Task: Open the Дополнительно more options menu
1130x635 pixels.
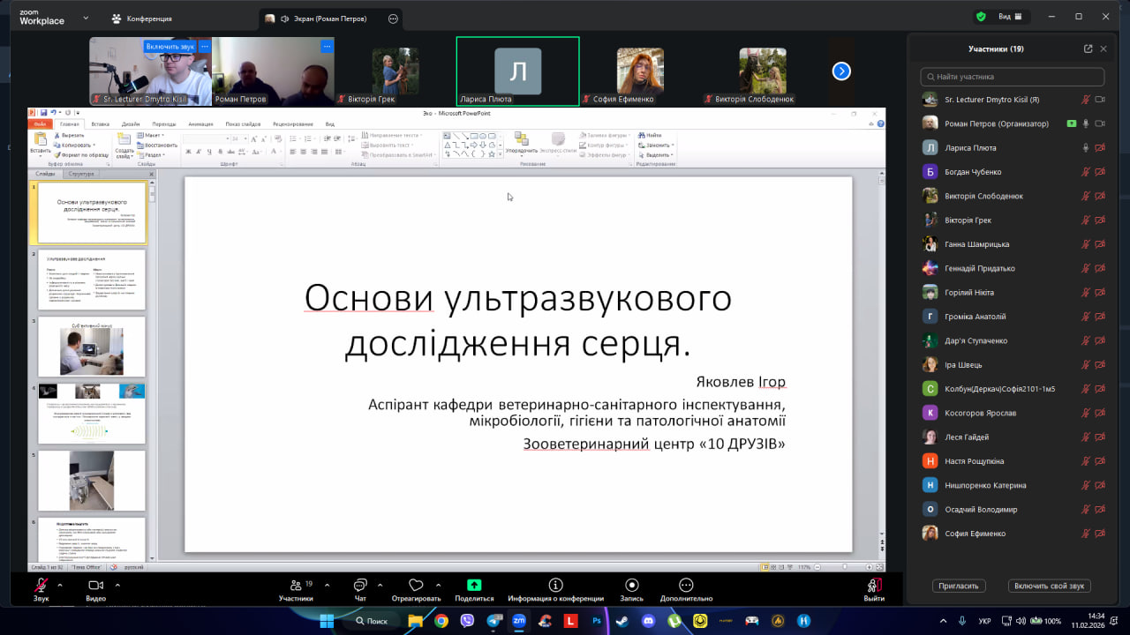Action: point(686,585)
